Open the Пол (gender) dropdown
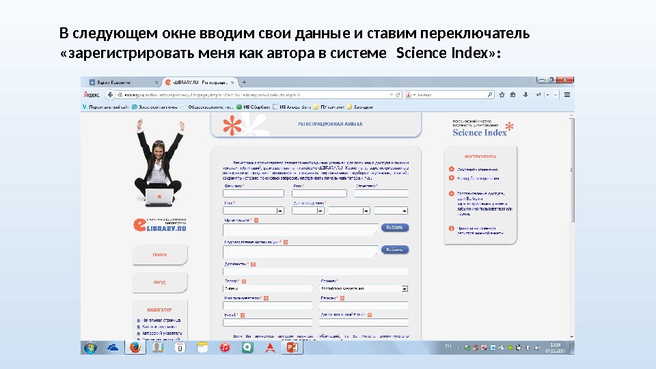The width and height of the screenshot is (656, 369). [254, 210]
